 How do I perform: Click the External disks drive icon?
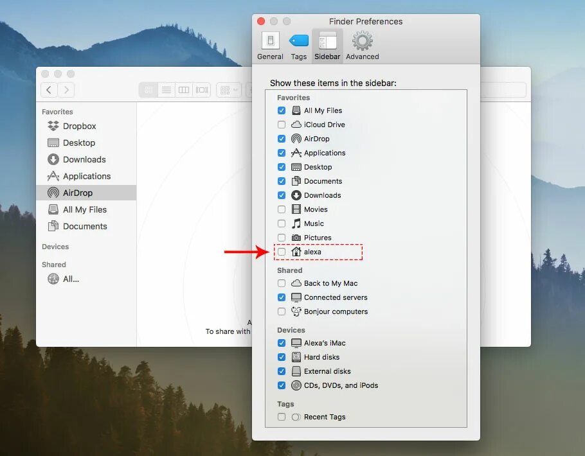pos(296,371)
